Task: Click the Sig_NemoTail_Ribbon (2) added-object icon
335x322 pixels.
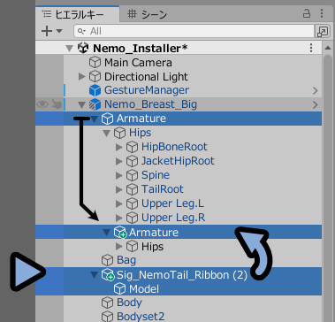Action: click(x=108, y=275)
